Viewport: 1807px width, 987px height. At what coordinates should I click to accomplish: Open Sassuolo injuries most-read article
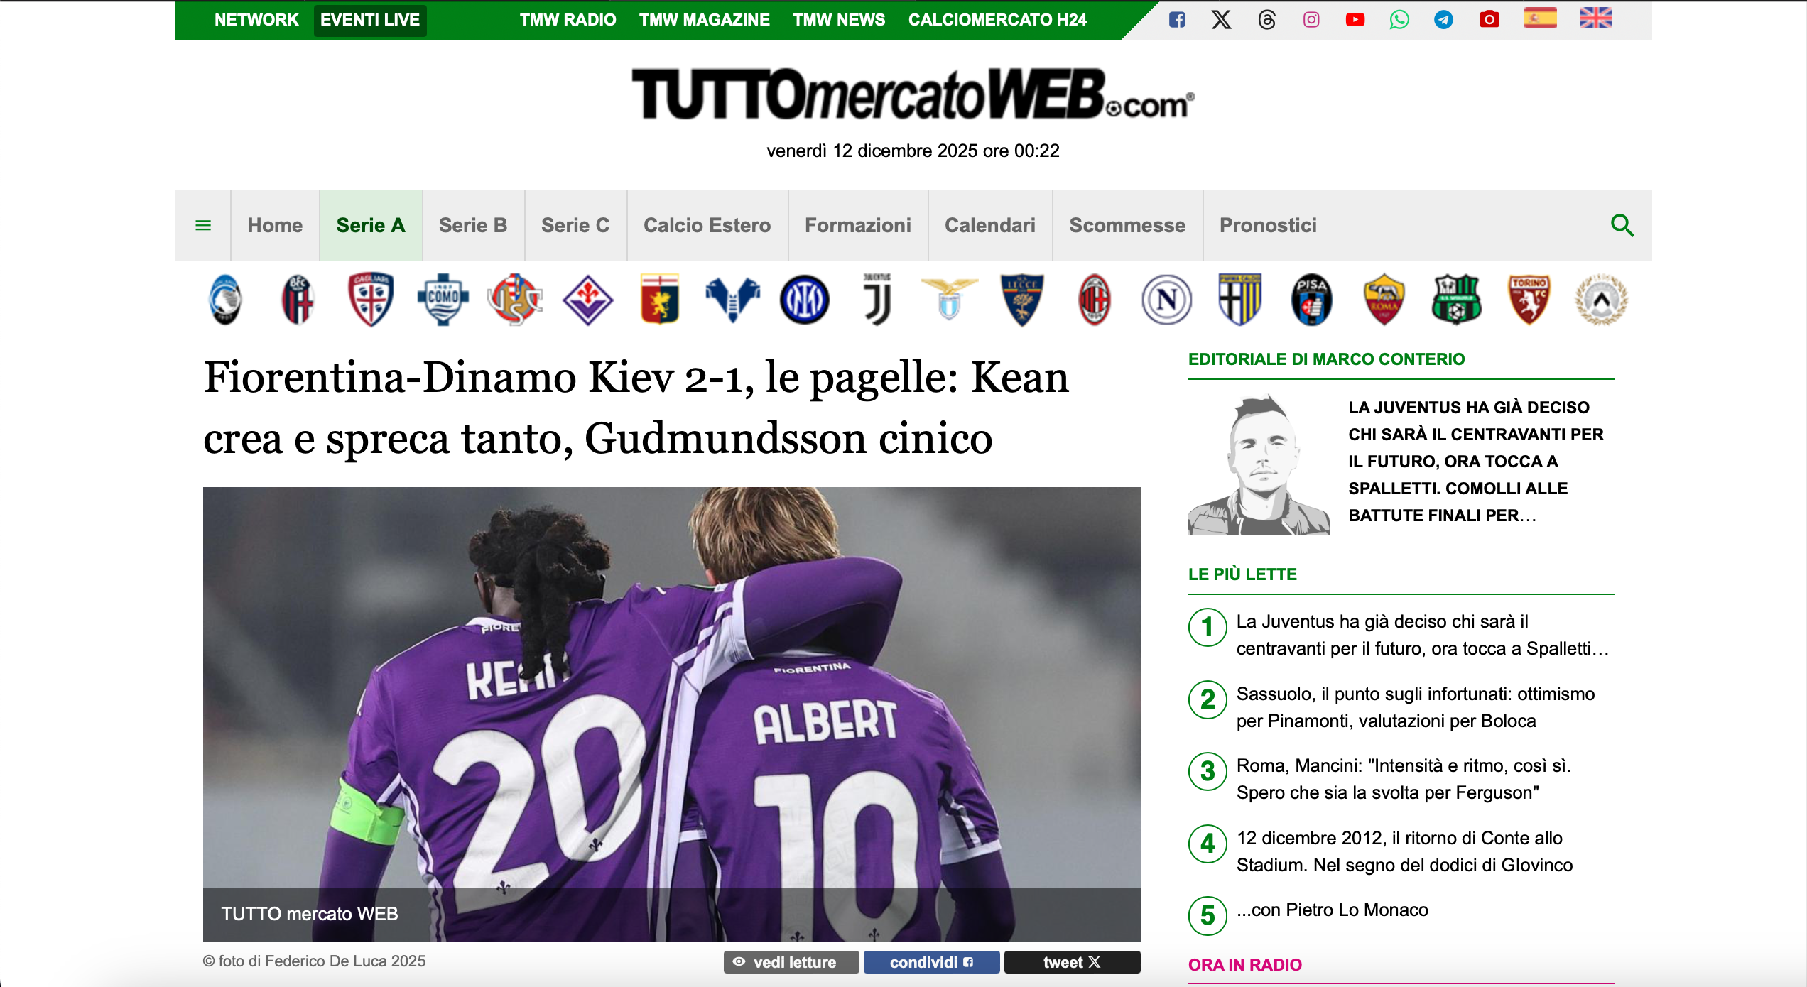tap(1415, 707)
